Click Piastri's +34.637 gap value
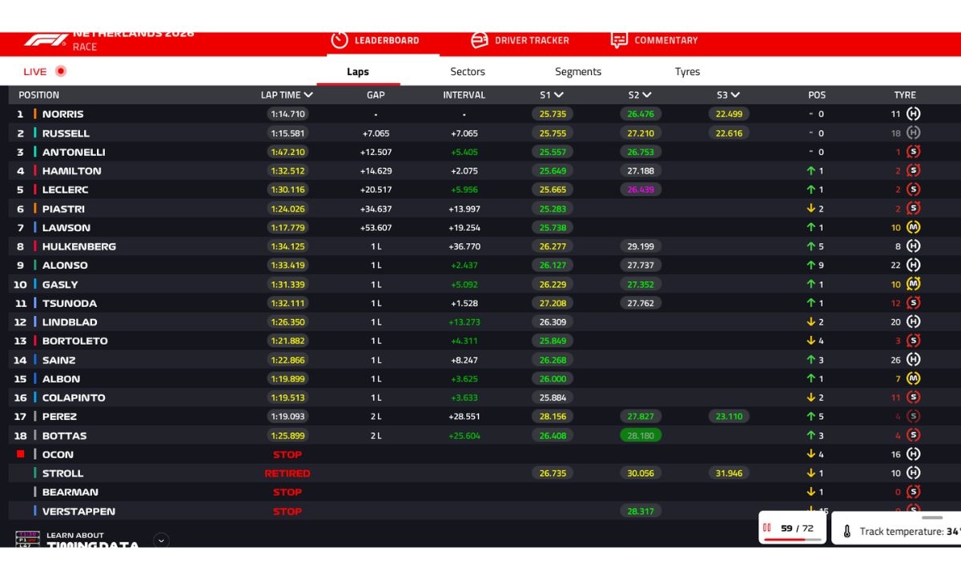The image size is (961, 583). pos(376,209)
